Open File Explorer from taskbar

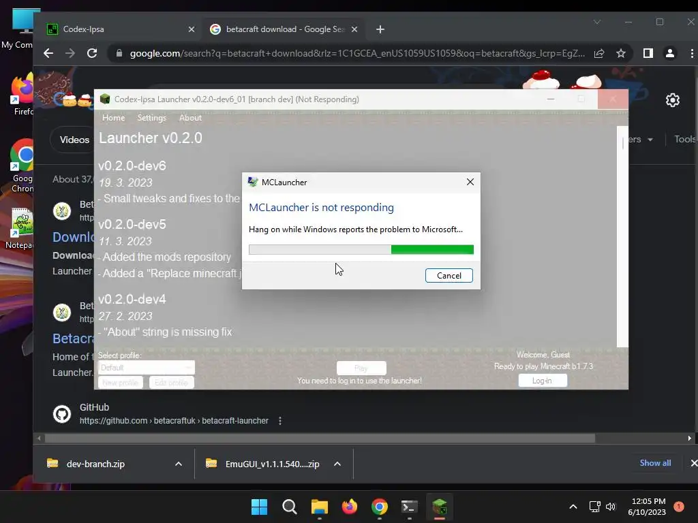pos(320,507)
